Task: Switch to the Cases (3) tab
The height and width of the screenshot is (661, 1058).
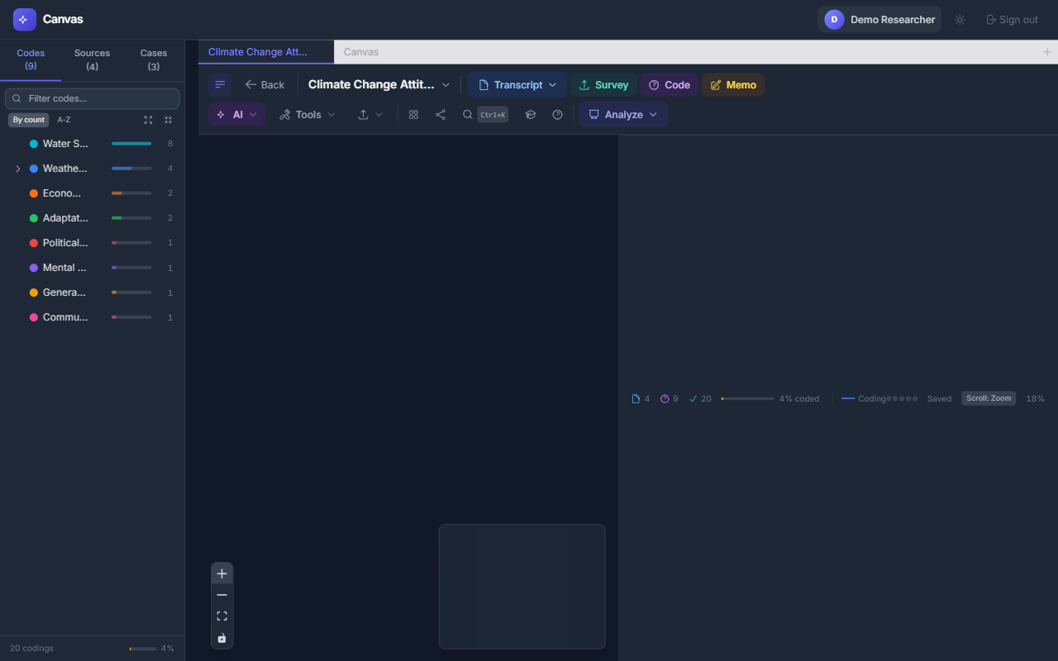Action: point(154,59)
